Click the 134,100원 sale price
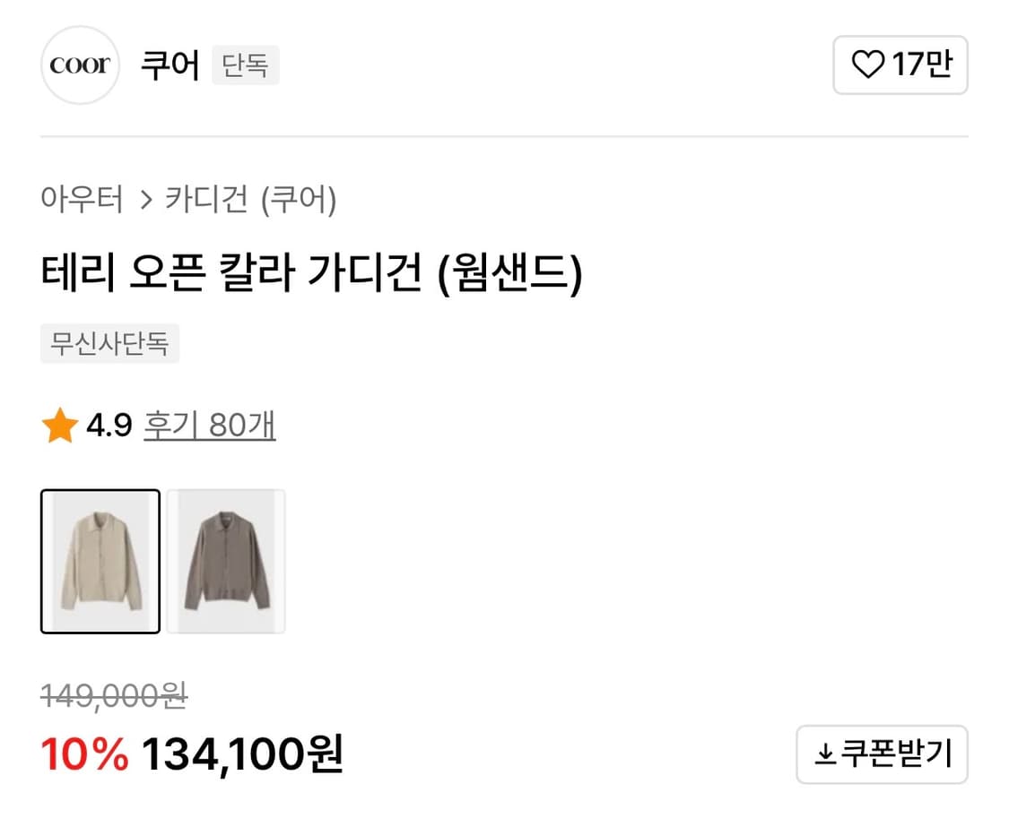The image size is (1009, 818). click(242, 754)
